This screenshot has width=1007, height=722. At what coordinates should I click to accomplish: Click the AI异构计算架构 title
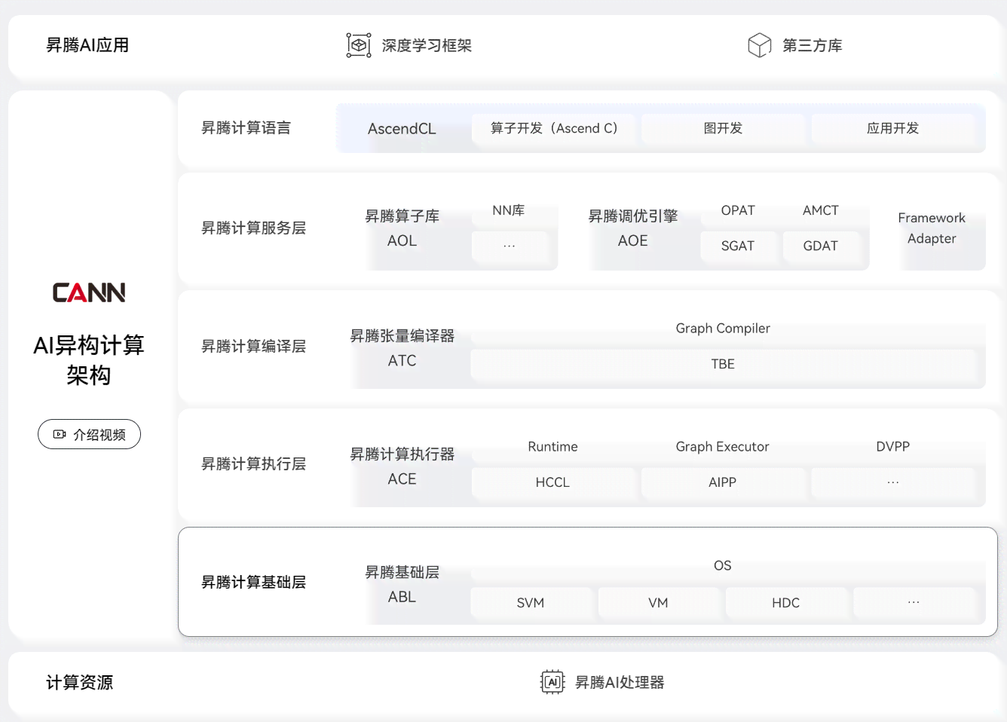coord(89,359)
